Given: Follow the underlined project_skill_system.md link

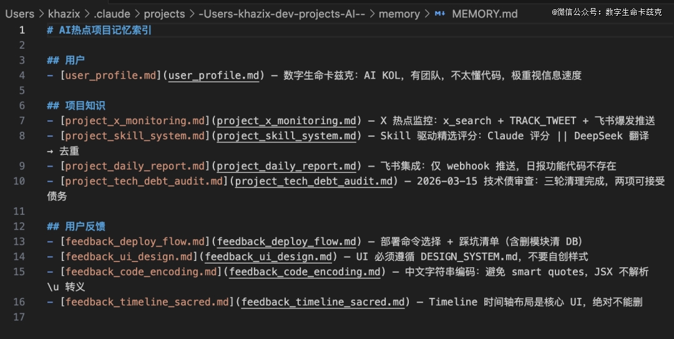Looking at the screenshot, I should [x=288, y=136].
